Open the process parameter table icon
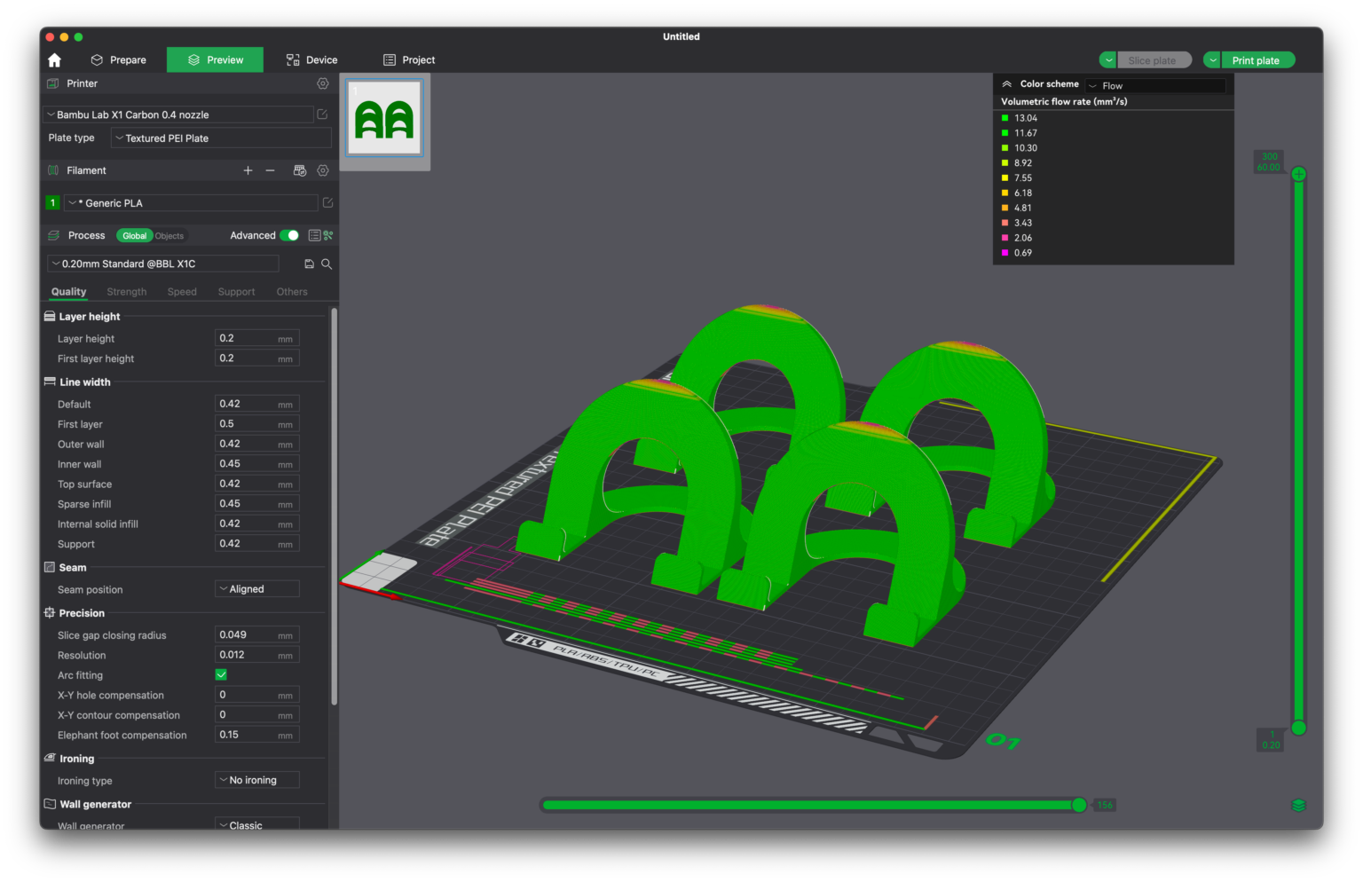The image size is (1363, 882). coord(315,235)
